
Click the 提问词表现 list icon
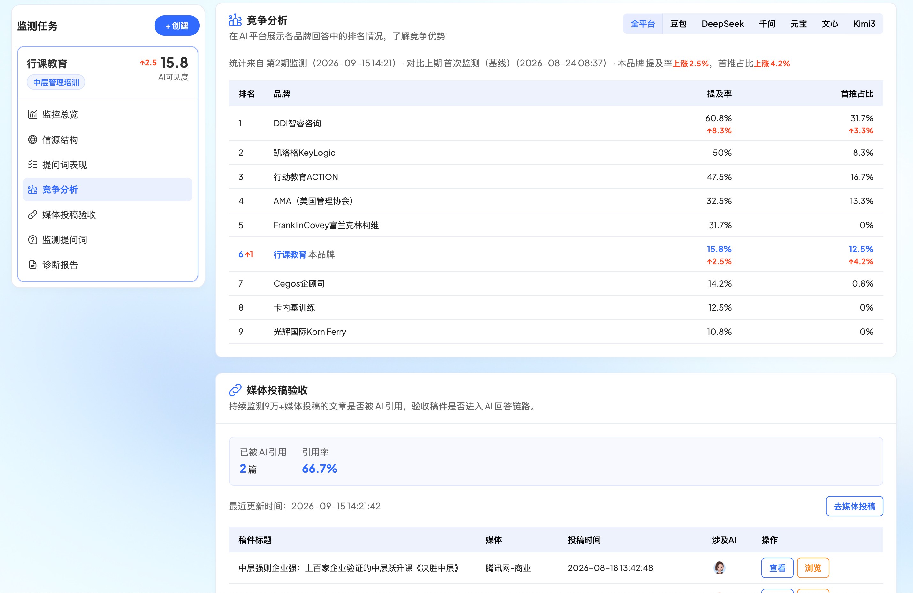[33, 164]
